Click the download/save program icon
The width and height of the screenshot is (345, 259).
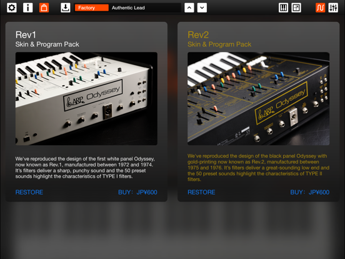(x=66, y=8)
